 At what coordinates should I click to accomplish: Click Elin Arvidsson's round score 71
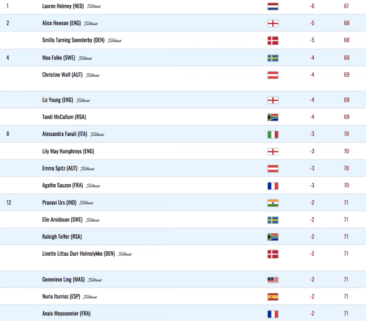[x=346, y=220]
